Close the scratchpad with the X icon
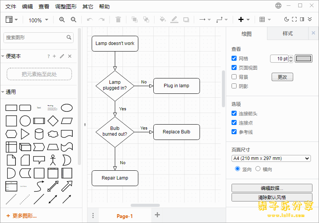This screenshot has height=223, width=319. tap(70, 56)
